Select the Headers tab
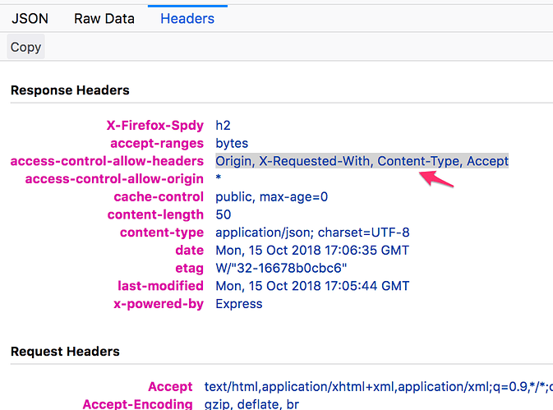 [x=187, y=18]
